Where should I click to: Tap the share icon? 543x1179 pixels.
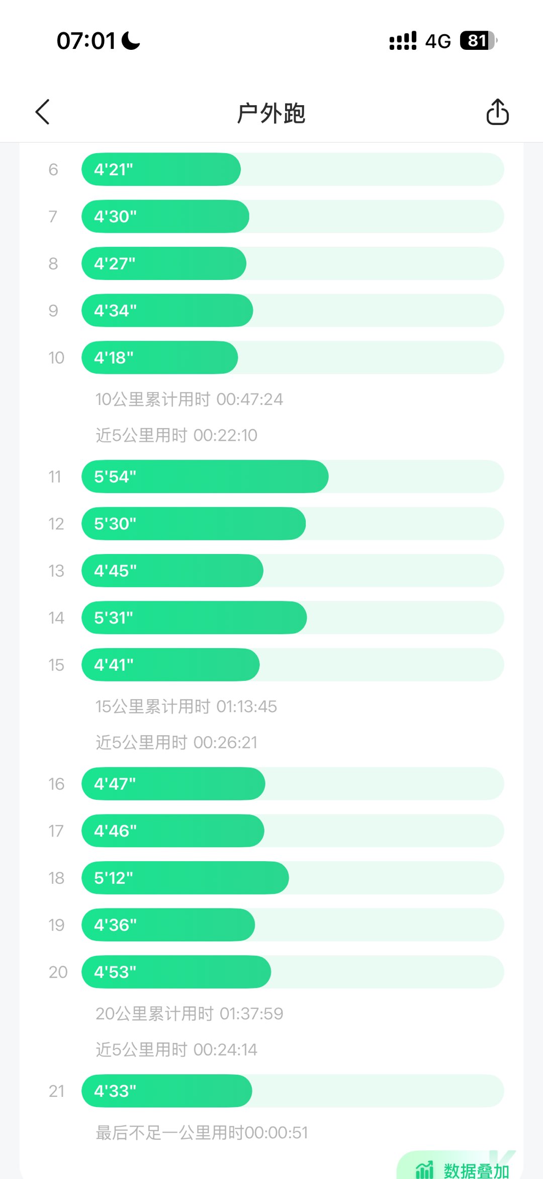coord(497,112)
